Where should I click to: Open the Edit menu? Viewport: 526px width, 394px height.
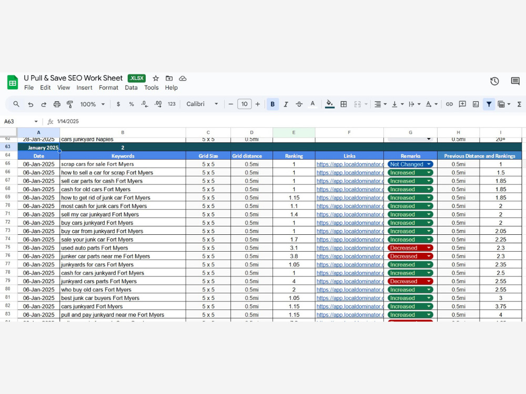45,87
